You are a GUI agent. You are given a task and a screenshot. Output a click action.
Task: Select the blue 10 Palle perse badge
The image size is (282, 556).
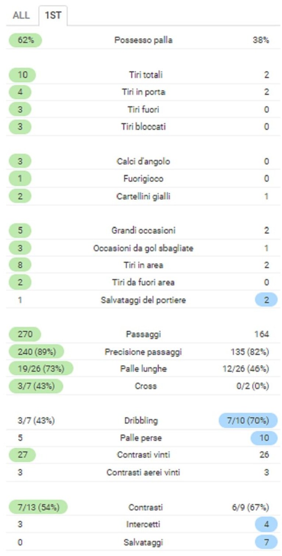[x=264, y=438]
